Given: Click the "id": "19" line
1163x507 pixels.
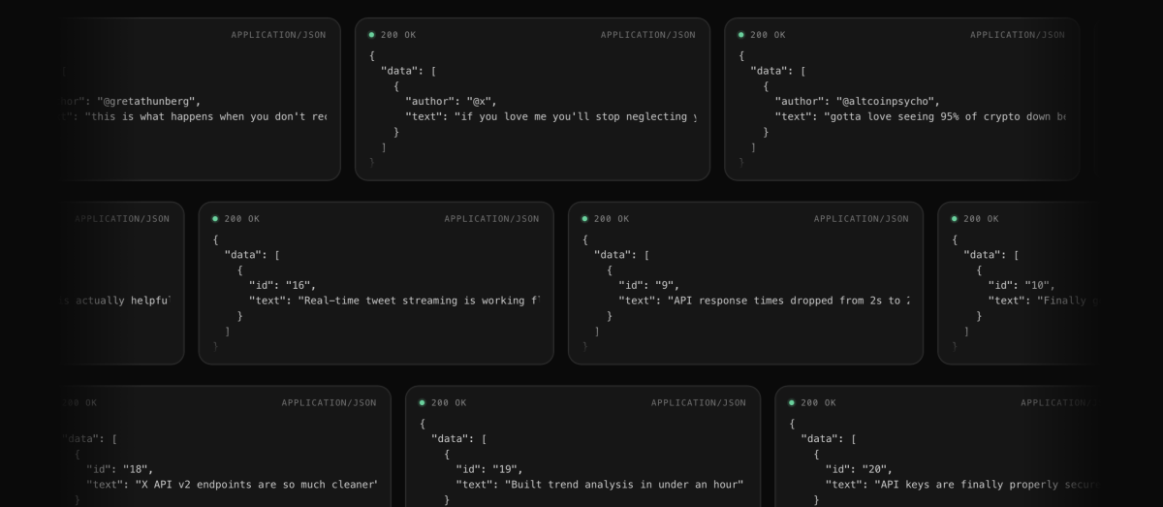Looking at the screenshot, I should (x=489, y=469).
